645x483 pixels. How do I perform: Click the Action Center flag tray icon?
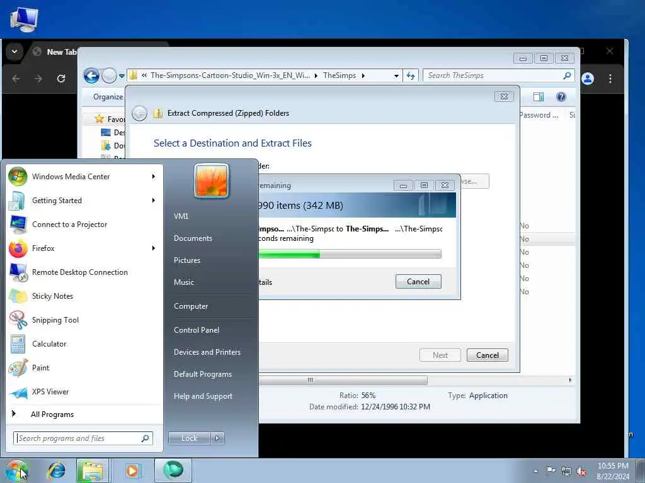(551, 470)
